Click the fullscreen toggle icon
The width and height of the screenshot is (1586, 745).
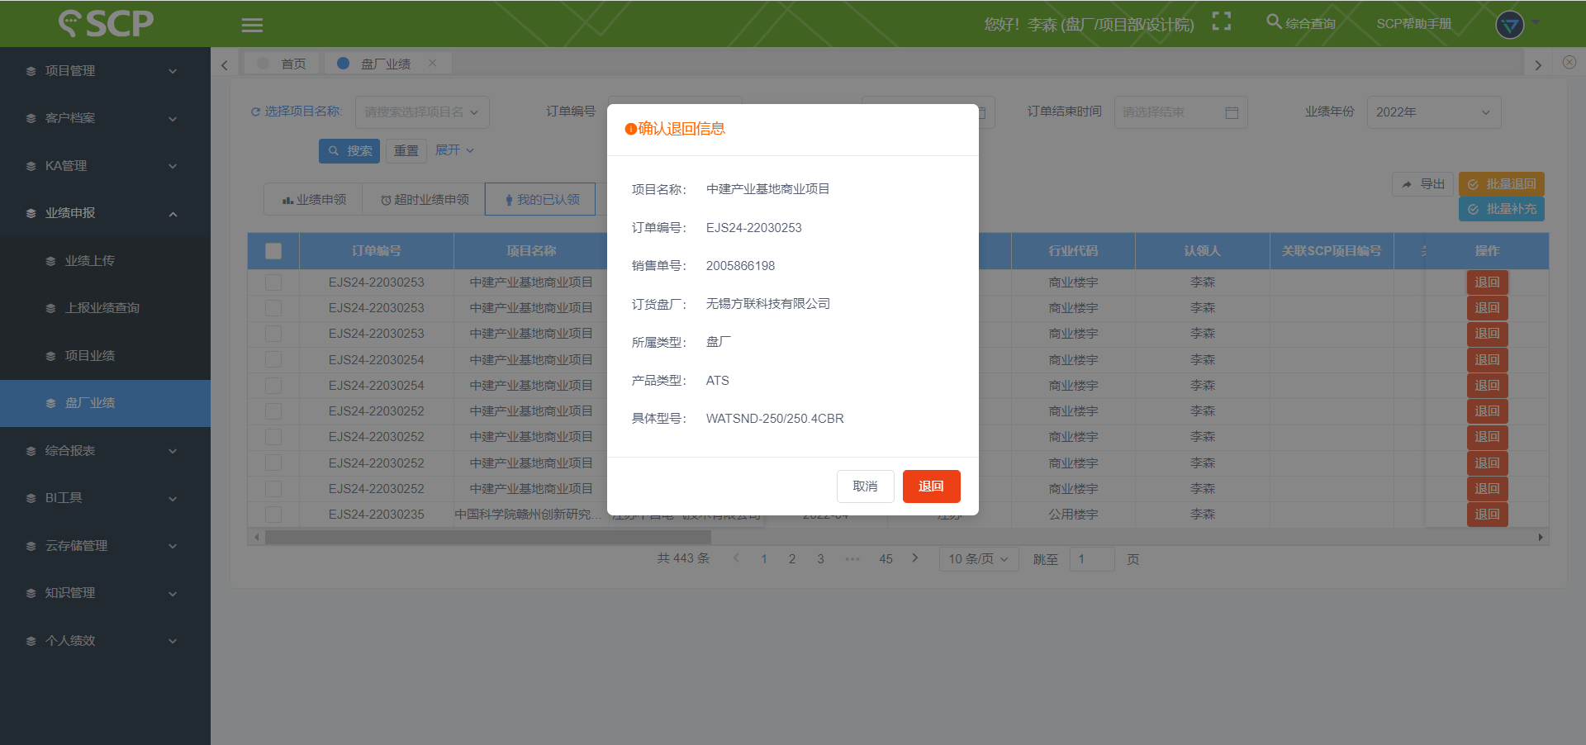pyautogui.click(x=1222, y=21)
